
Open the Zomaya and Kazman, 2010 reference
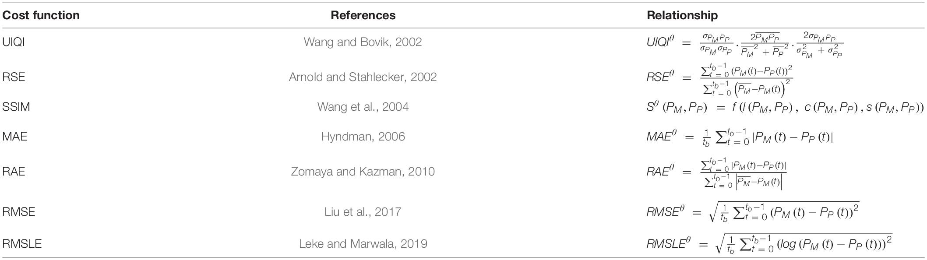[x=363, y=171]
